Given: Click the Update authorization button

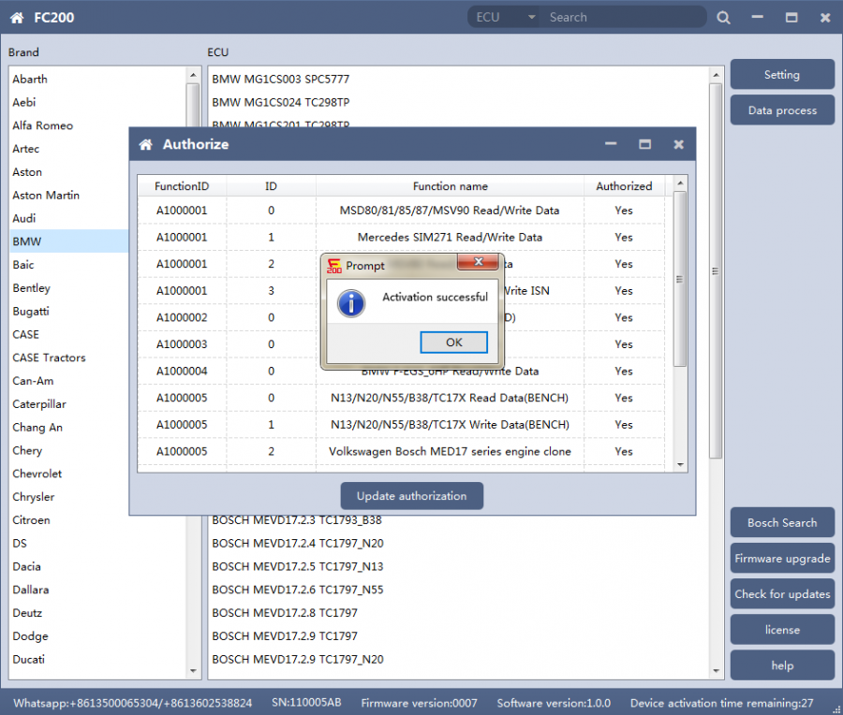Looking at the screenshot, I should tap(411, 496).
